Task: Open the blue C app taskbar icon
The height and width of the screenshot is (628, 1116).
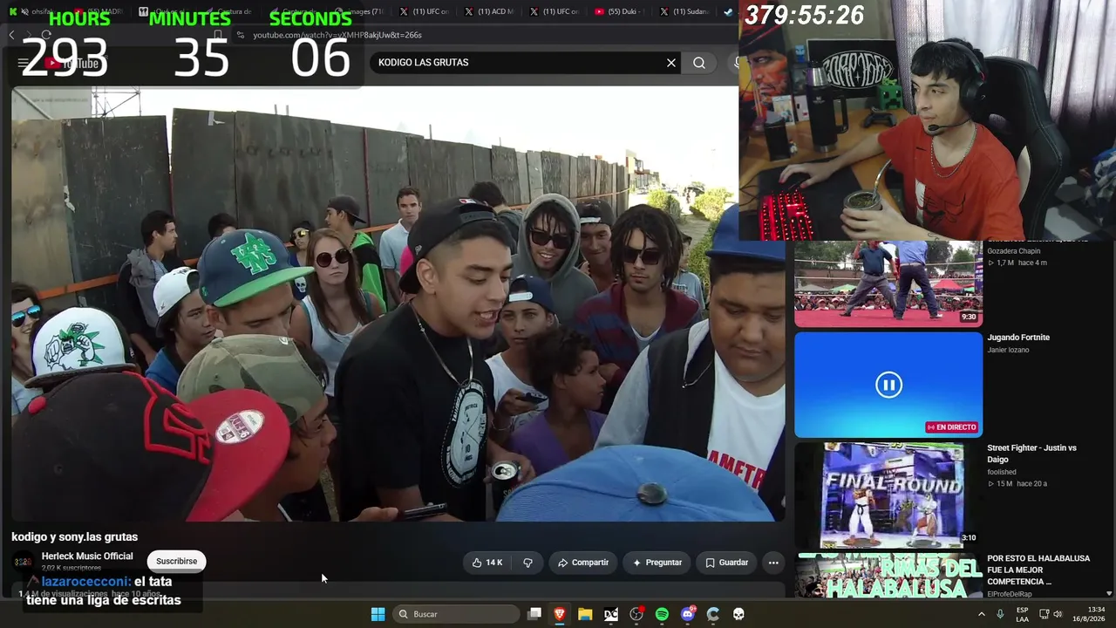Action: pos(713,614)
